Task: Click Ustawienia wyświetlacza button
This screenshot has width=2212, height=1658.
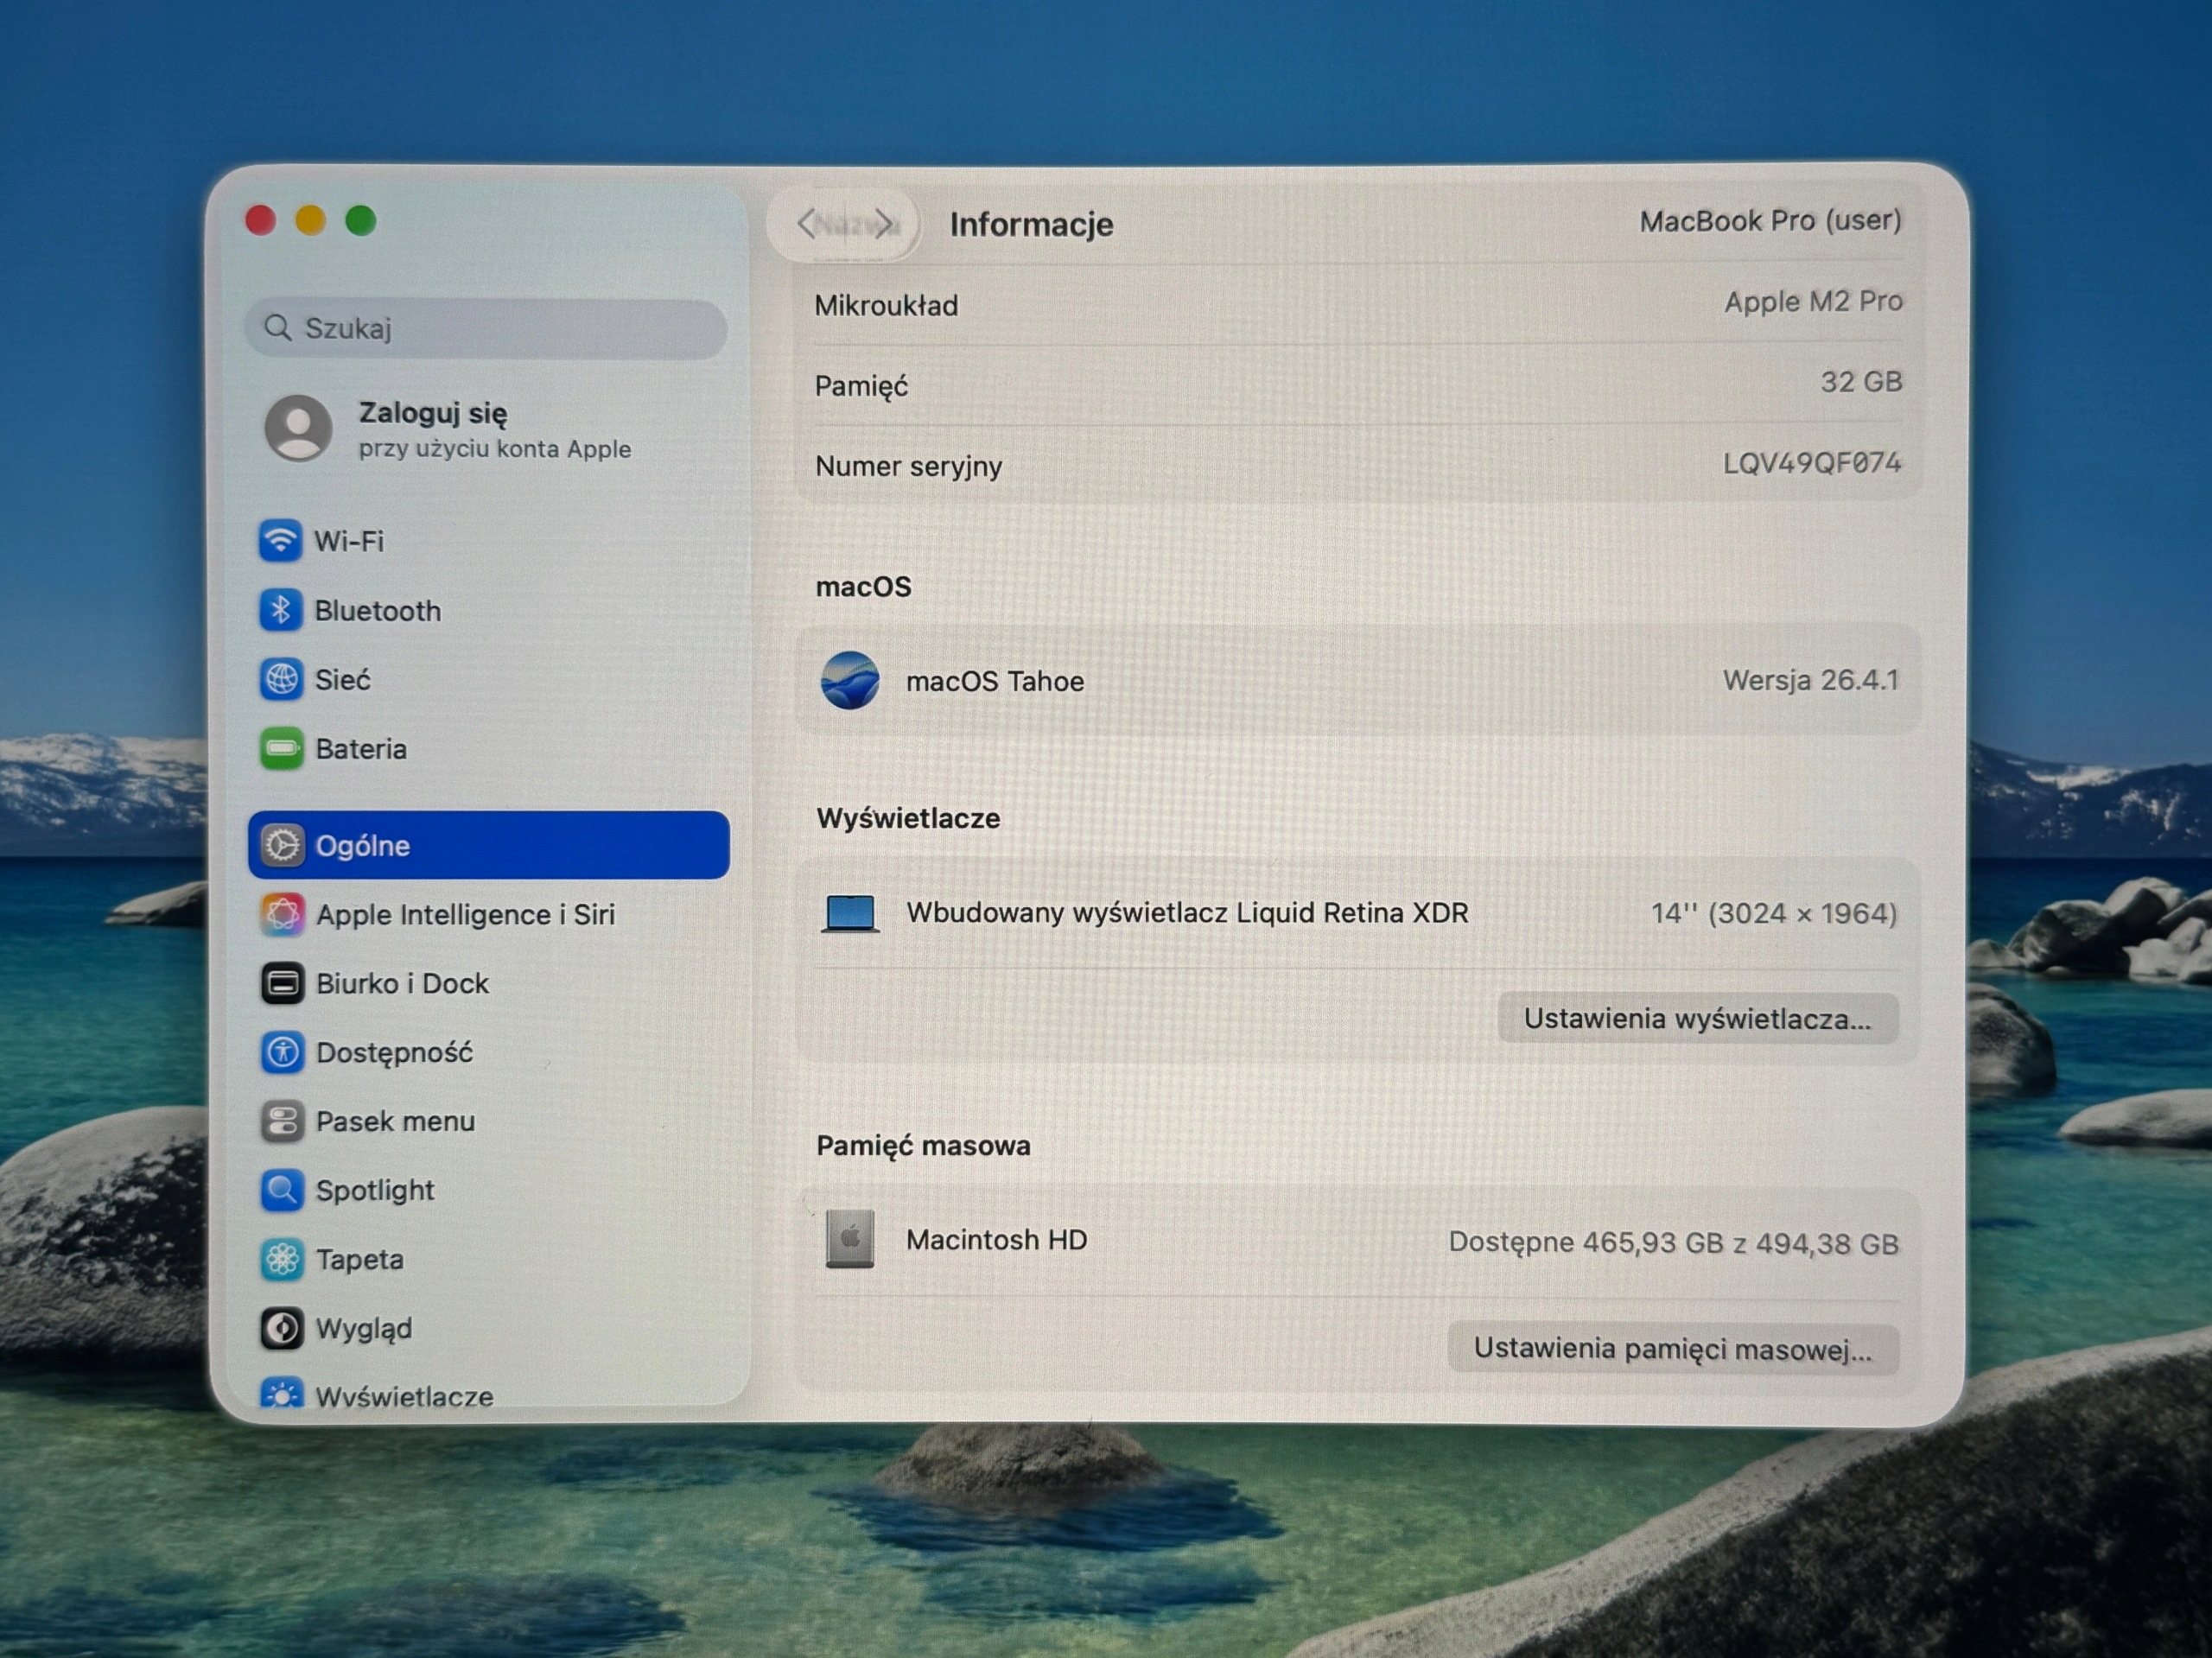Action: point(1698,1018)
